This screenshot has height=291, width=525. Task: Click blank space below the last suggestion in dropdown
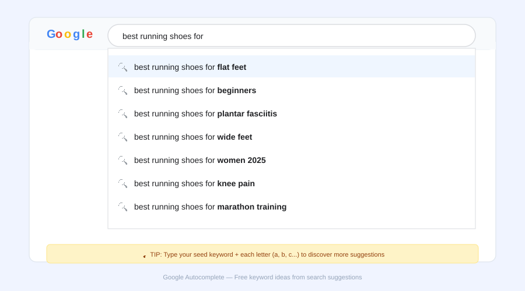[x=292, y=222]
